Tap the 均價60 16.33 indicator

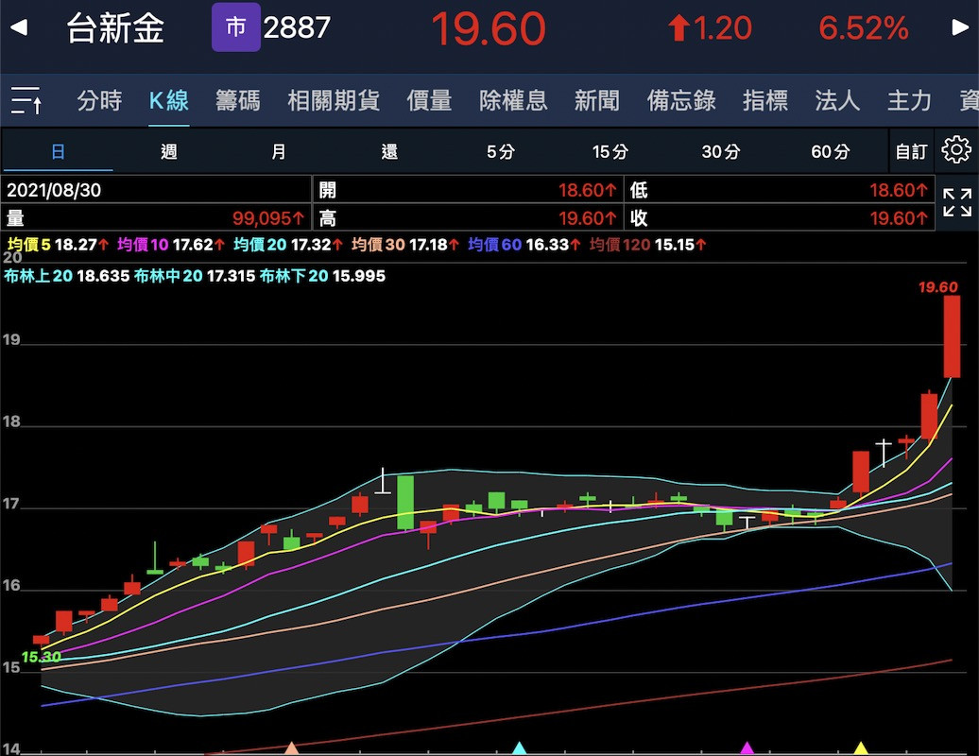pos(524,245)
